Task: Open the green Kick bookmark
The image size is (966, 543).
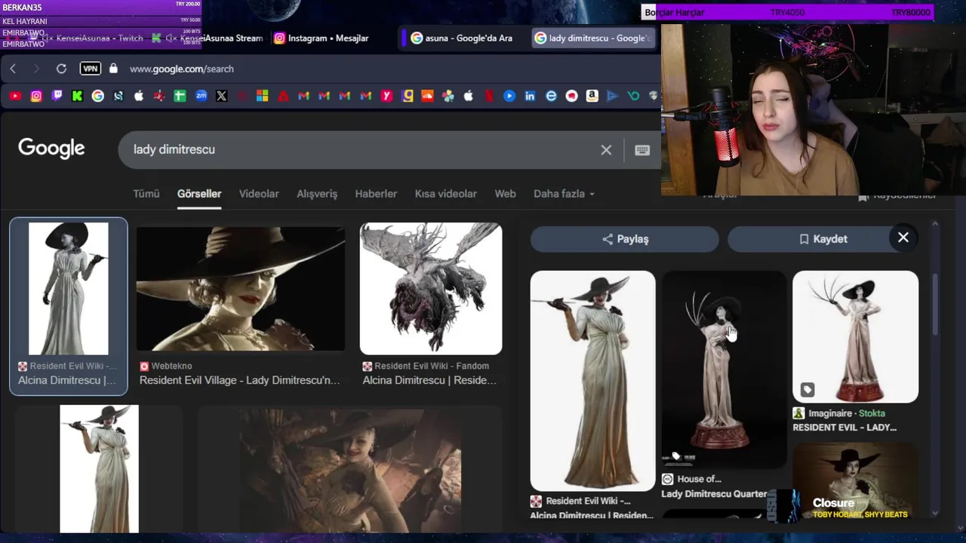Action: tap(77, 96)
